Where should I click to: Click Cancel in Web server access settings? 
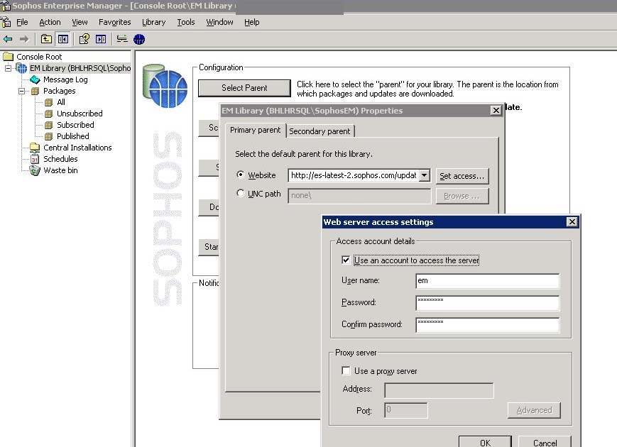[545, 442]
